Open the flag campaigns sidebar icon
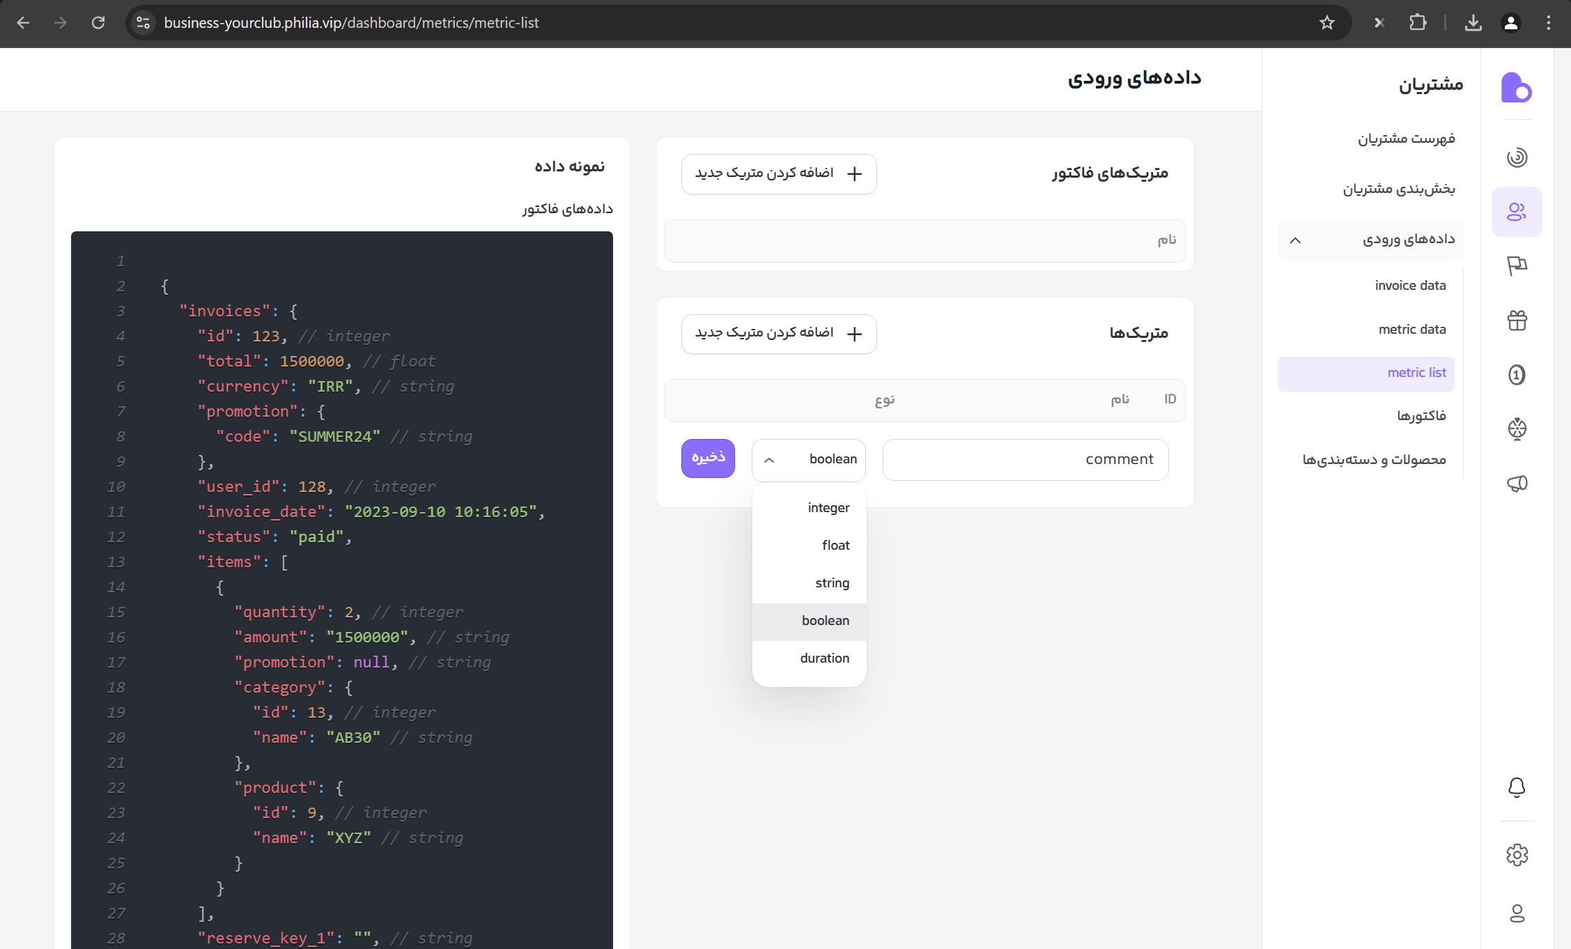Viewport: 1571px width, 949px height. tap(1517, 265)
